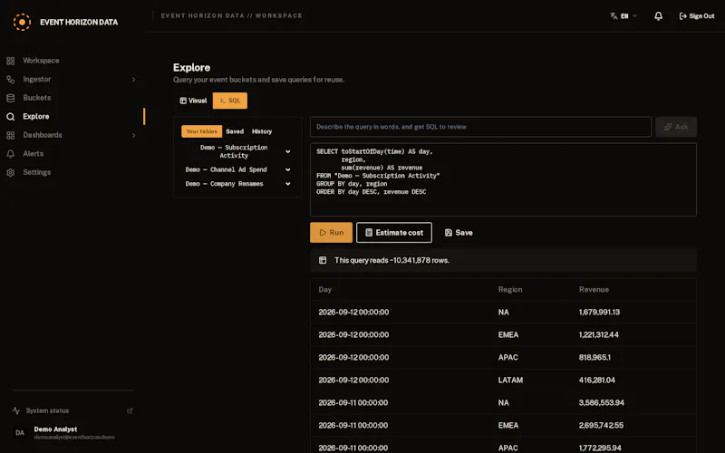
Task: Open notifications bell in top bar
Action: (x=659, y=16)
